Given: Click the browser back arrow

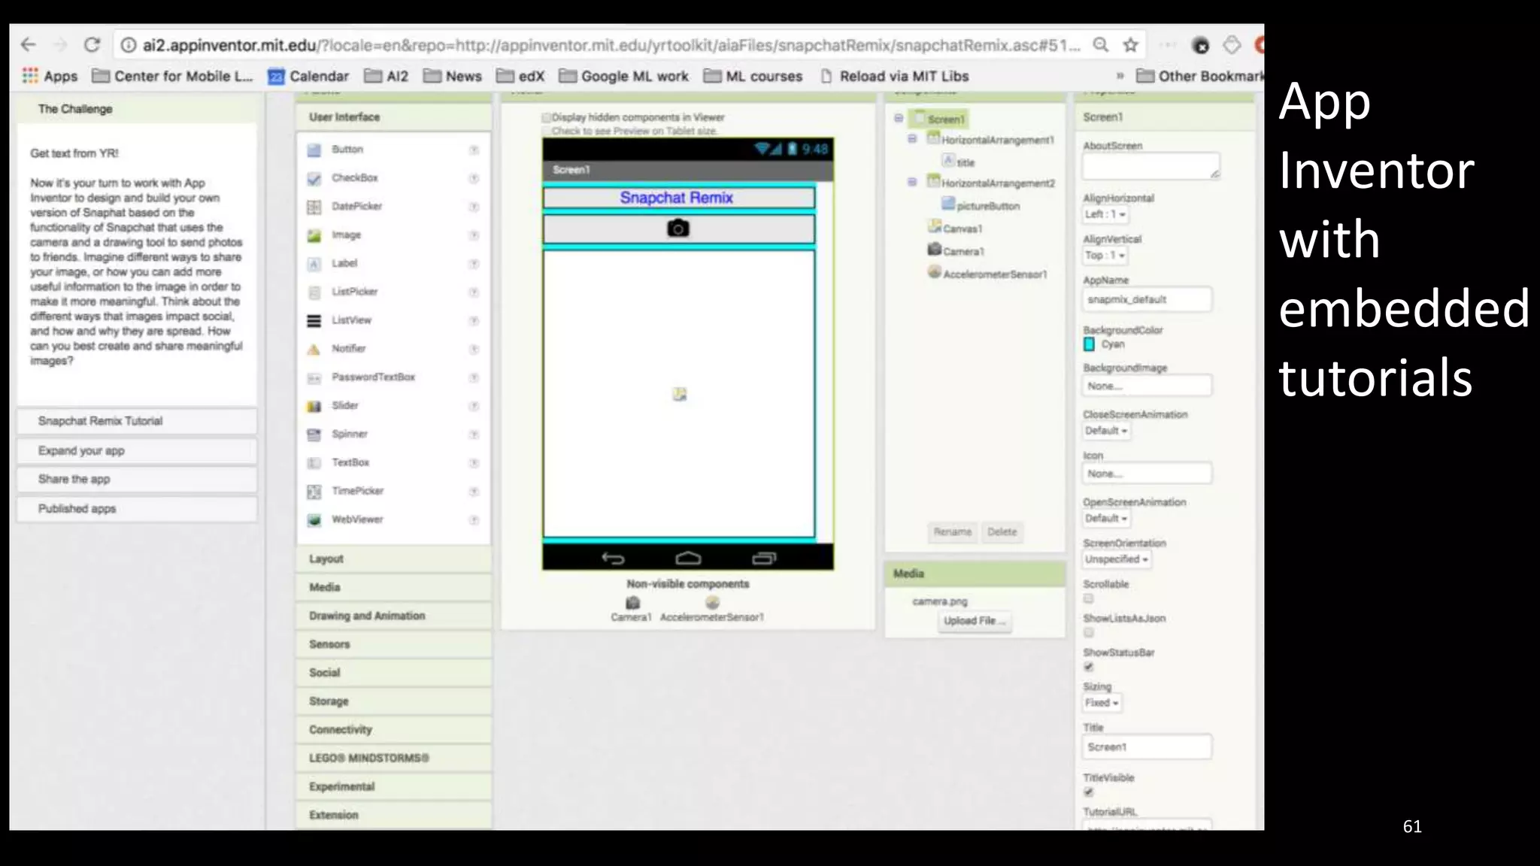Looking at the screenshot, I should point(29,45).
